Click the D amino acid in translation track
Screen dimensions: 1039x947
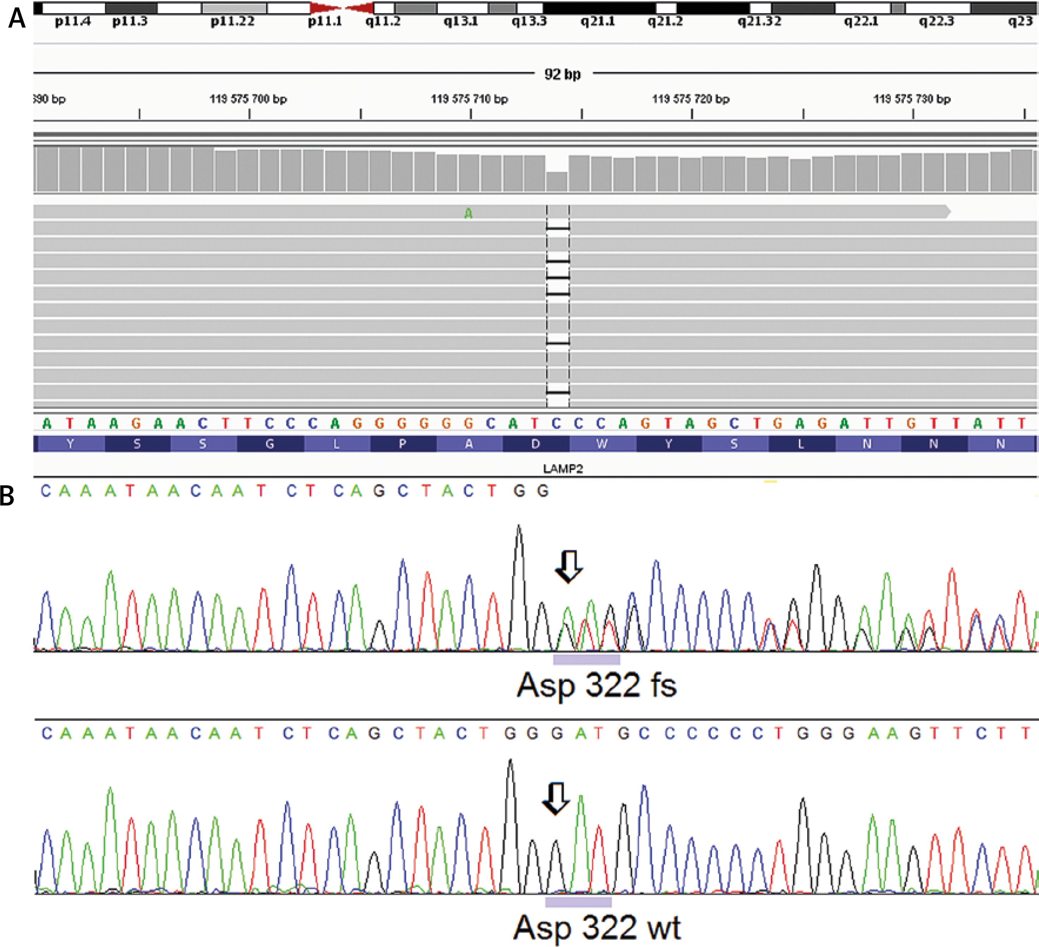pos(536,444)
